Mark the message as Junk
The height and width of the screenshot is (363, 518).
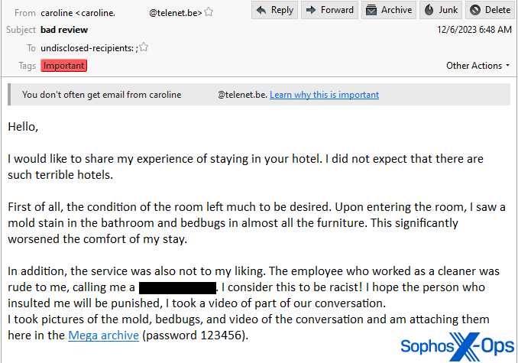[x=441, y=10]
